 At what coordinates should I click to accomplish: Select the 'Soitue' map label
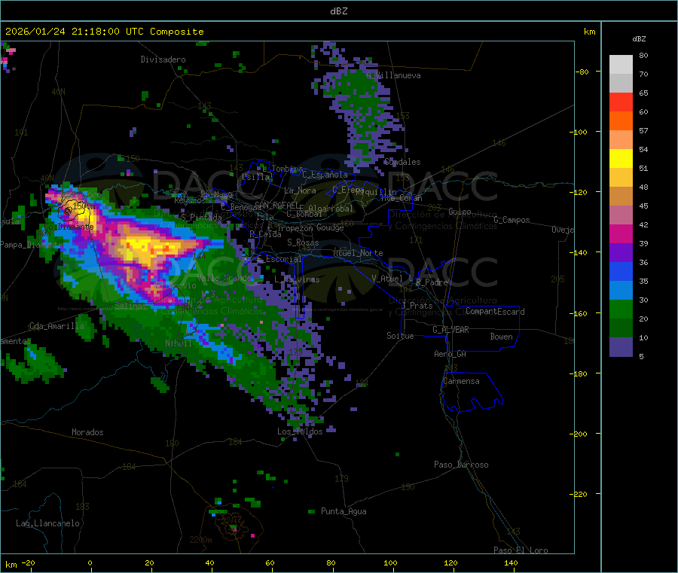400,336
